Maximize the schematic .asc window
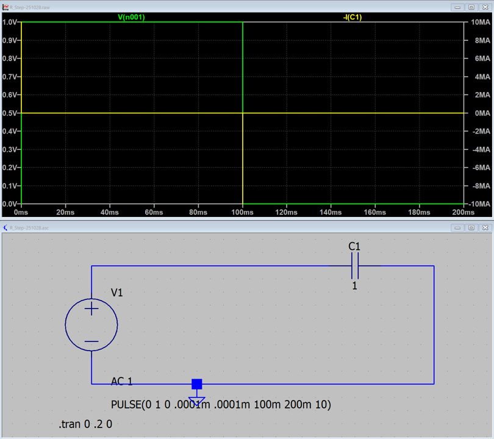The width and height of the screenshot is (494, 439). click(x=471, y=227)
